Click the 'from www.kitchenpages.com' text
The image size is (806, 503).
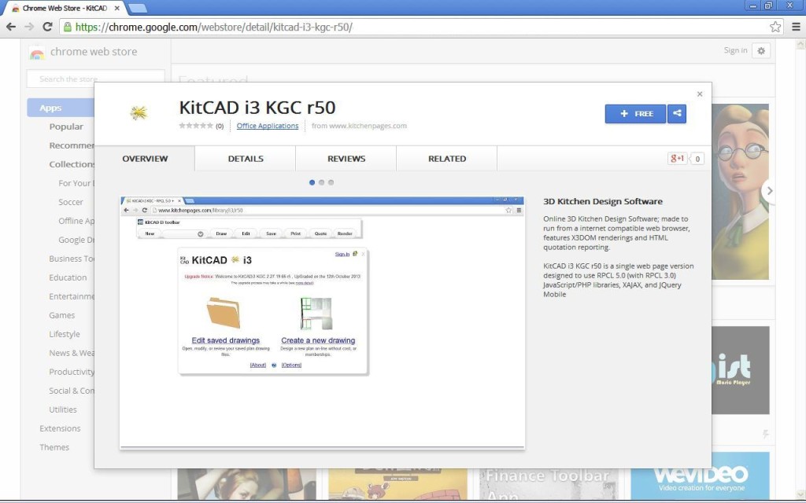[x=359, y=126]
